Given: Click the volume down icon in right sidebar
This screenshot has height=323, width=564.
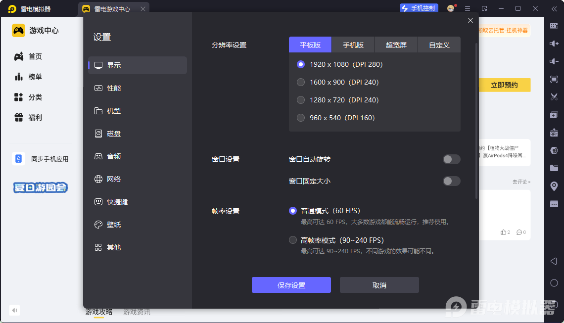Looking at the screenshot, I should [x=554, y=61].
